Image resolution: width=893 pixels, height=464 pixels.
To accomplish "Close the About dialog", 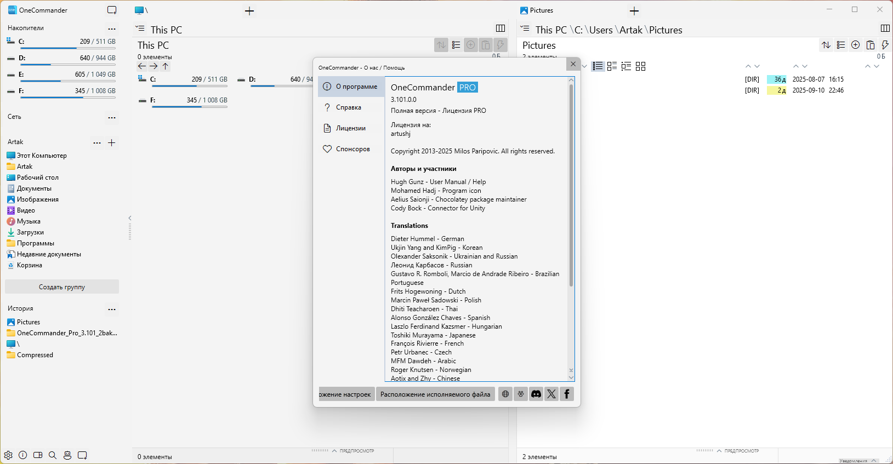I will coord(573,64).
